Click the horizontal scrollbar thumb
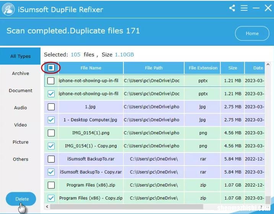 (127, 207)
